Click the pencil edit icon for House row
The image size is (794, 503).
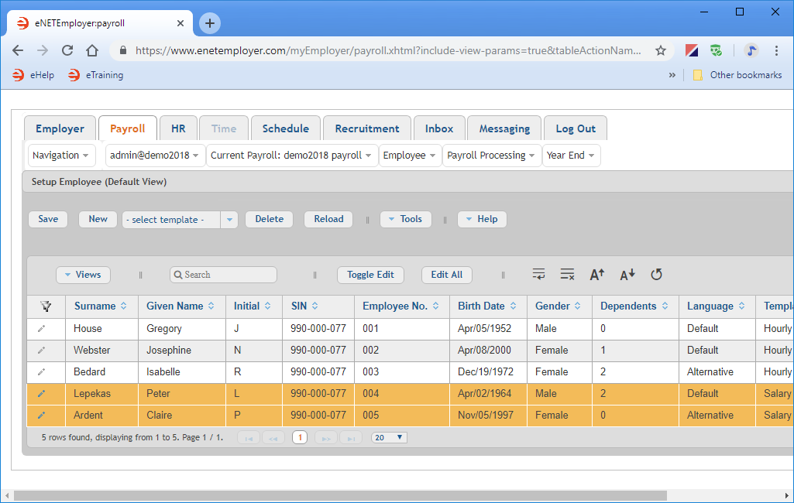tap(42, 329)
